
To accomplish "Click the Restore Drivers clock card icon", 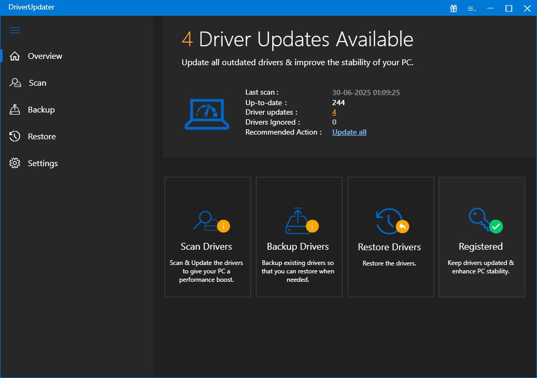I will (x=392, y=221).
